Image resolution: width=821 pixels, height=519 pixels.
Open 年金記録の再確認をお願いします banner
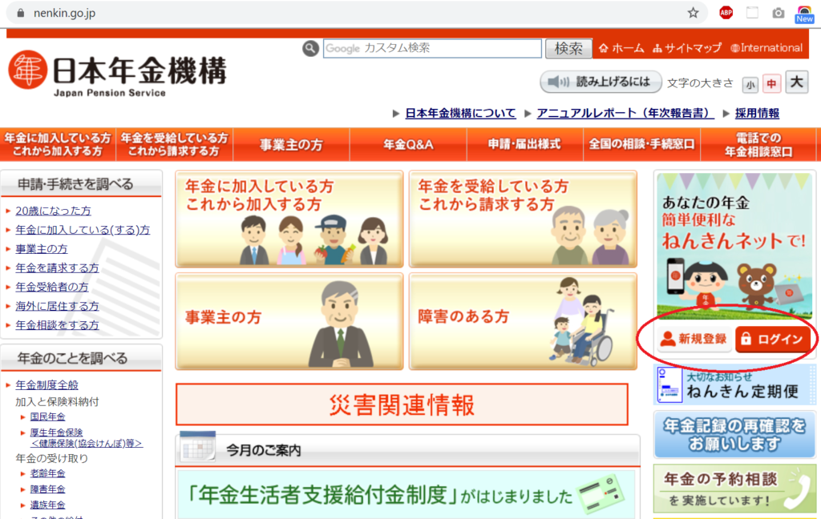tap(734, 434)
